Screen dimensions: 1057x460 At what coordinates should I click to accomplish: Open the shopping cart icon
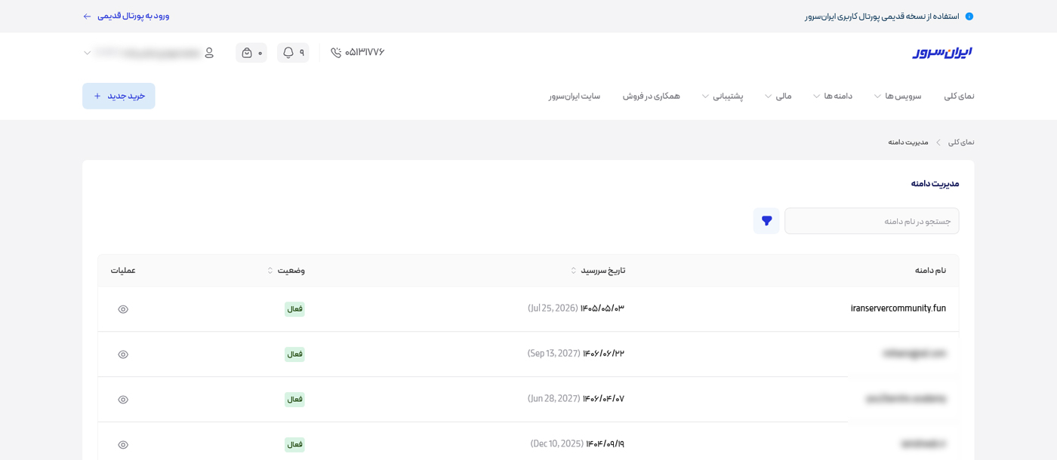[247, 53]
